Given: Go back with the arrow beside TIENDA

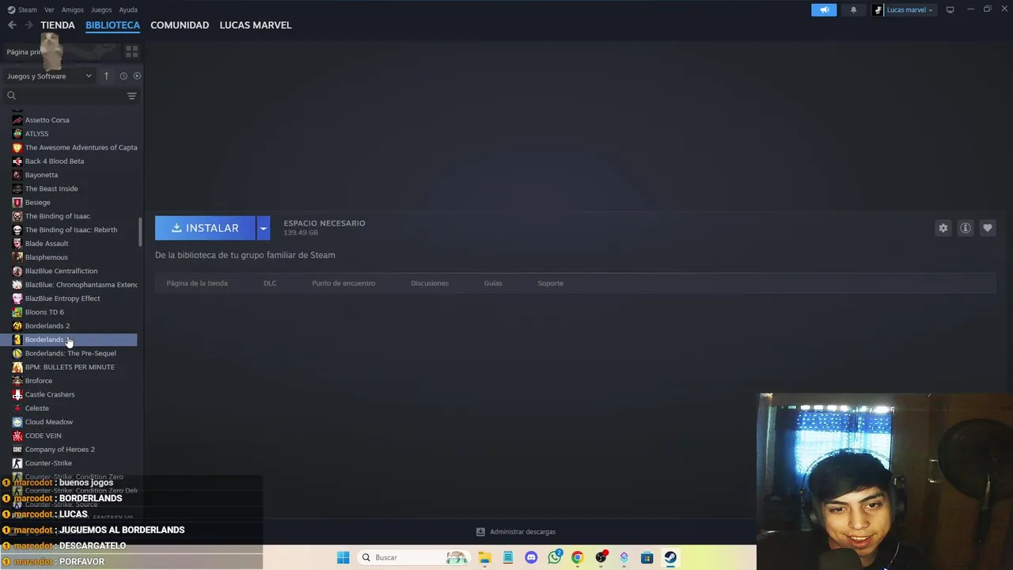Looking at the screenshot, I should [12, 25].
